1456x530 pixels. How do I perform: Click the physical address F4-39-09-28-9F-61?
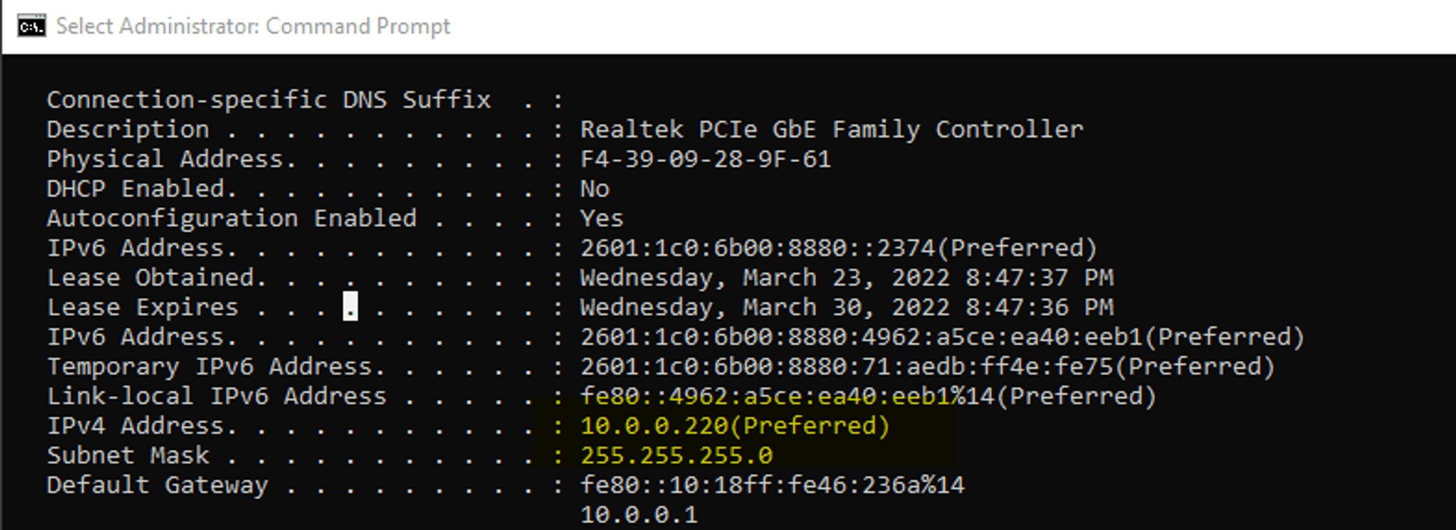click(705, 159)
